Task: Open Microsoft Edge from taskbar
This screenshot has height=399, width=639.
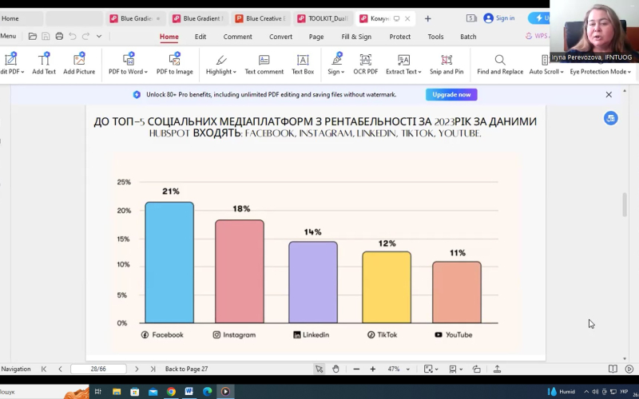Action: tap(207, 392)
